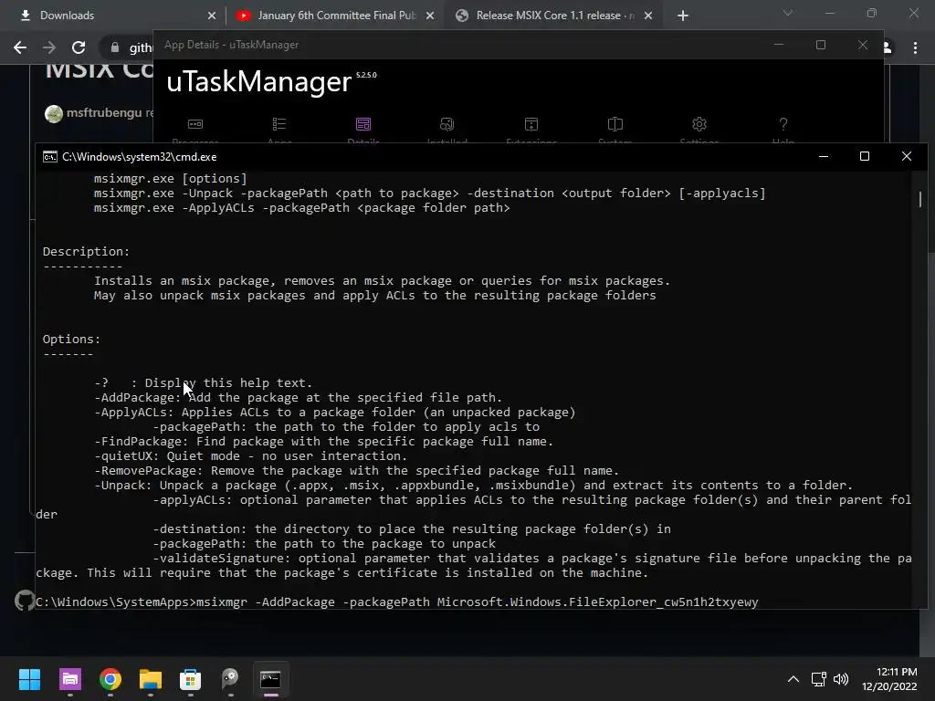Click the '-AddPackage:' option line
The height and width of the screenshot is (701, 935).
click(299, 398)
